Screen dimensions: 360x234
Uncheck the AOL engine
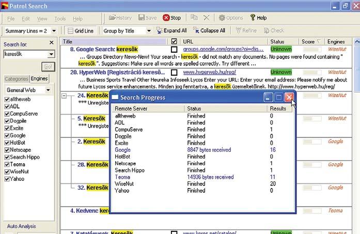click(7, 106)
